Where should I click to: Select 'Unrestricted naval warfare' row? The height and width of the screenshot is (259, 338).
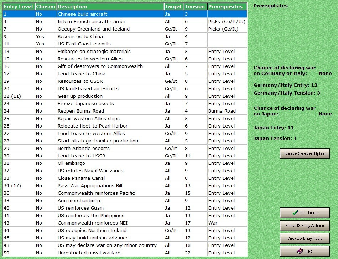(x=125, y=253)
